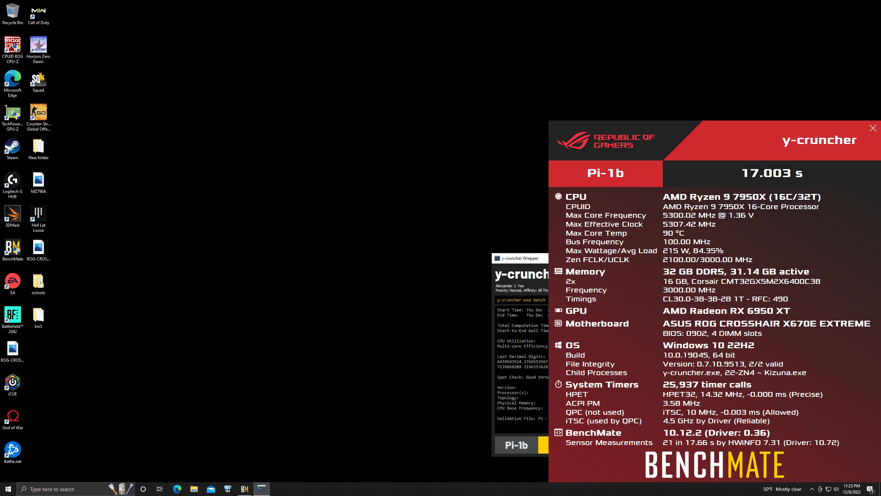Screen dimensions: 881x496
Task: Launch God of War shortcut
Action: point(12,419)
